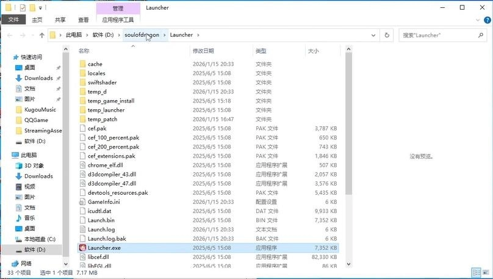493x279 pixels.
Task: Open the quick access toolbar customize dropdown
Action: [x=40, y=8]
